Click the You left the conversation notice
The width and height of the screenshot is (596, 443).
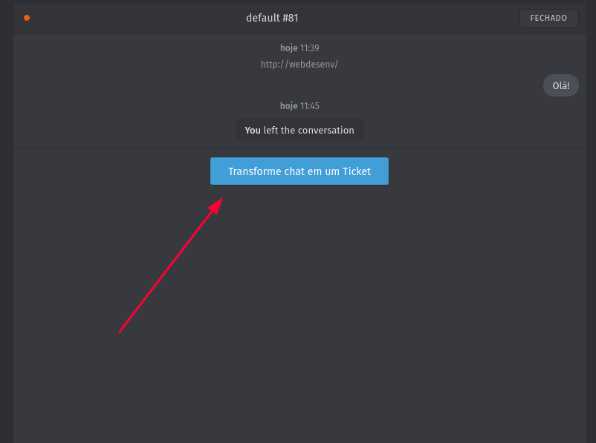(299, 130)
